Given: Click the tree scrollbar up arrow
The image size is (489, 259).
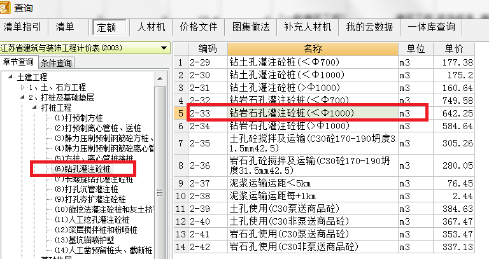Looking at the screenshot, I should tap(160, 78).
